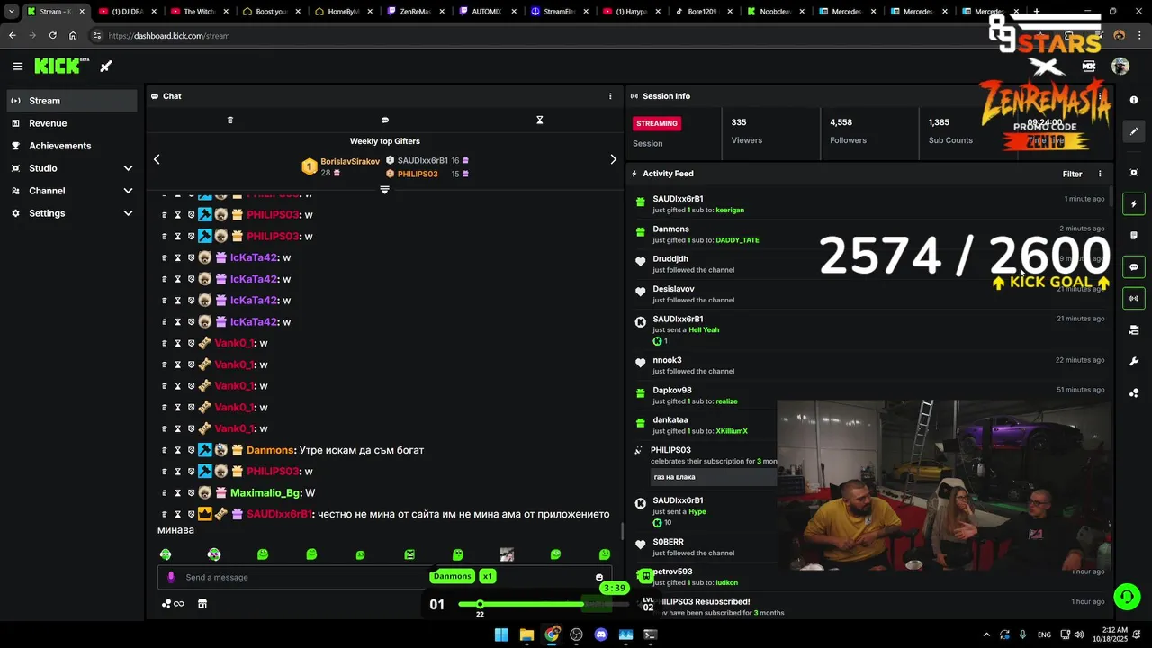Click Danmons gifted sub activity entry
Viewport: 1152px width, 648px height.
[x=868, y=235]
